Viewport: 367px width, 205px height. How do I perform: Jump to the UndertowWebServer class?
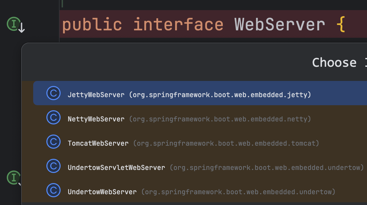[x=102, y=192]
